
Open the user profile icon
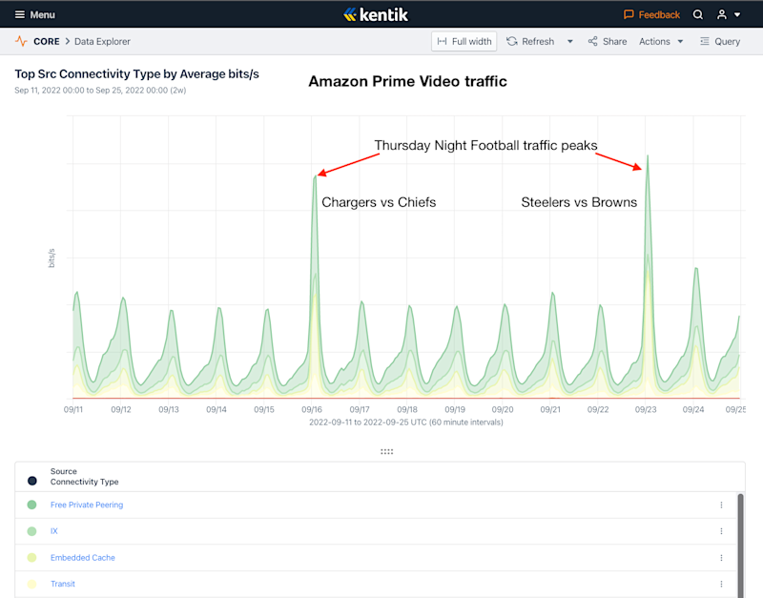tap(722, 14)
